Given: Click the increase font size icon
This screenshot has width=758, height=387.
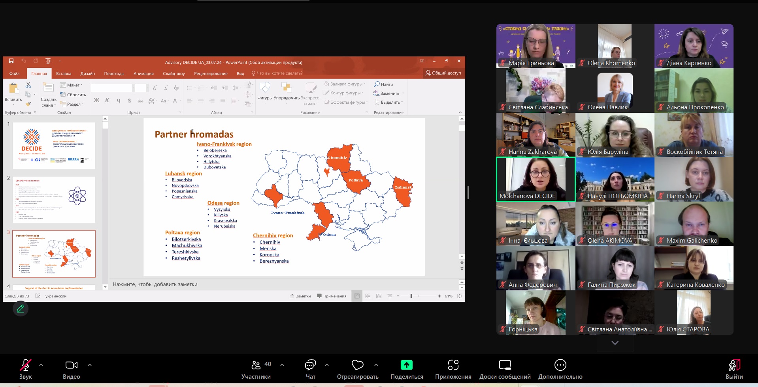Looking at the screenshot, I should [155, 88].
